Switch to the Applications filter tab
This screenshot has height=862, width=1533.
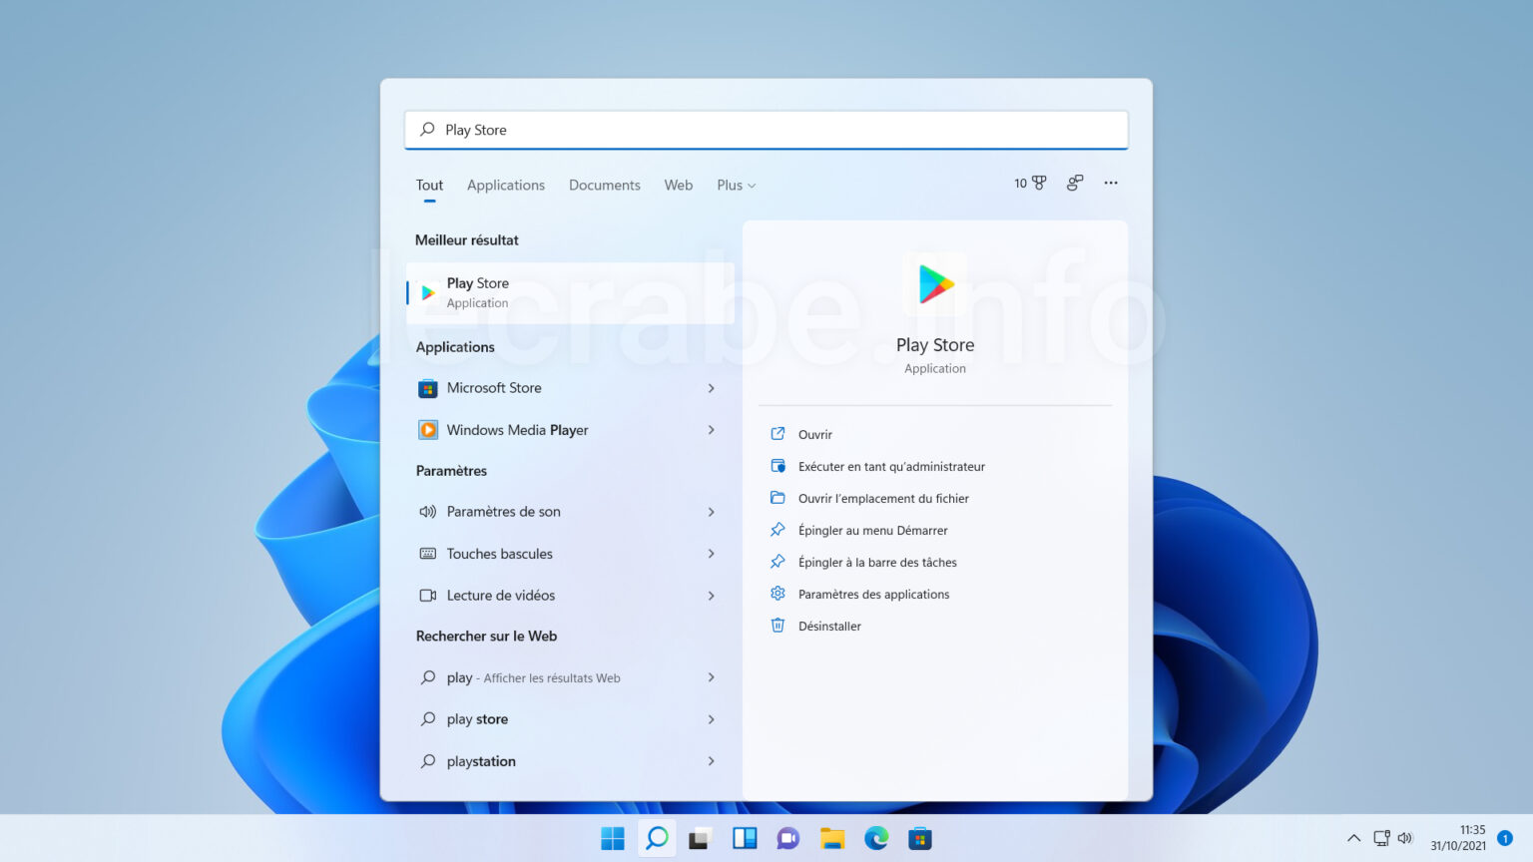pos(506,185)
